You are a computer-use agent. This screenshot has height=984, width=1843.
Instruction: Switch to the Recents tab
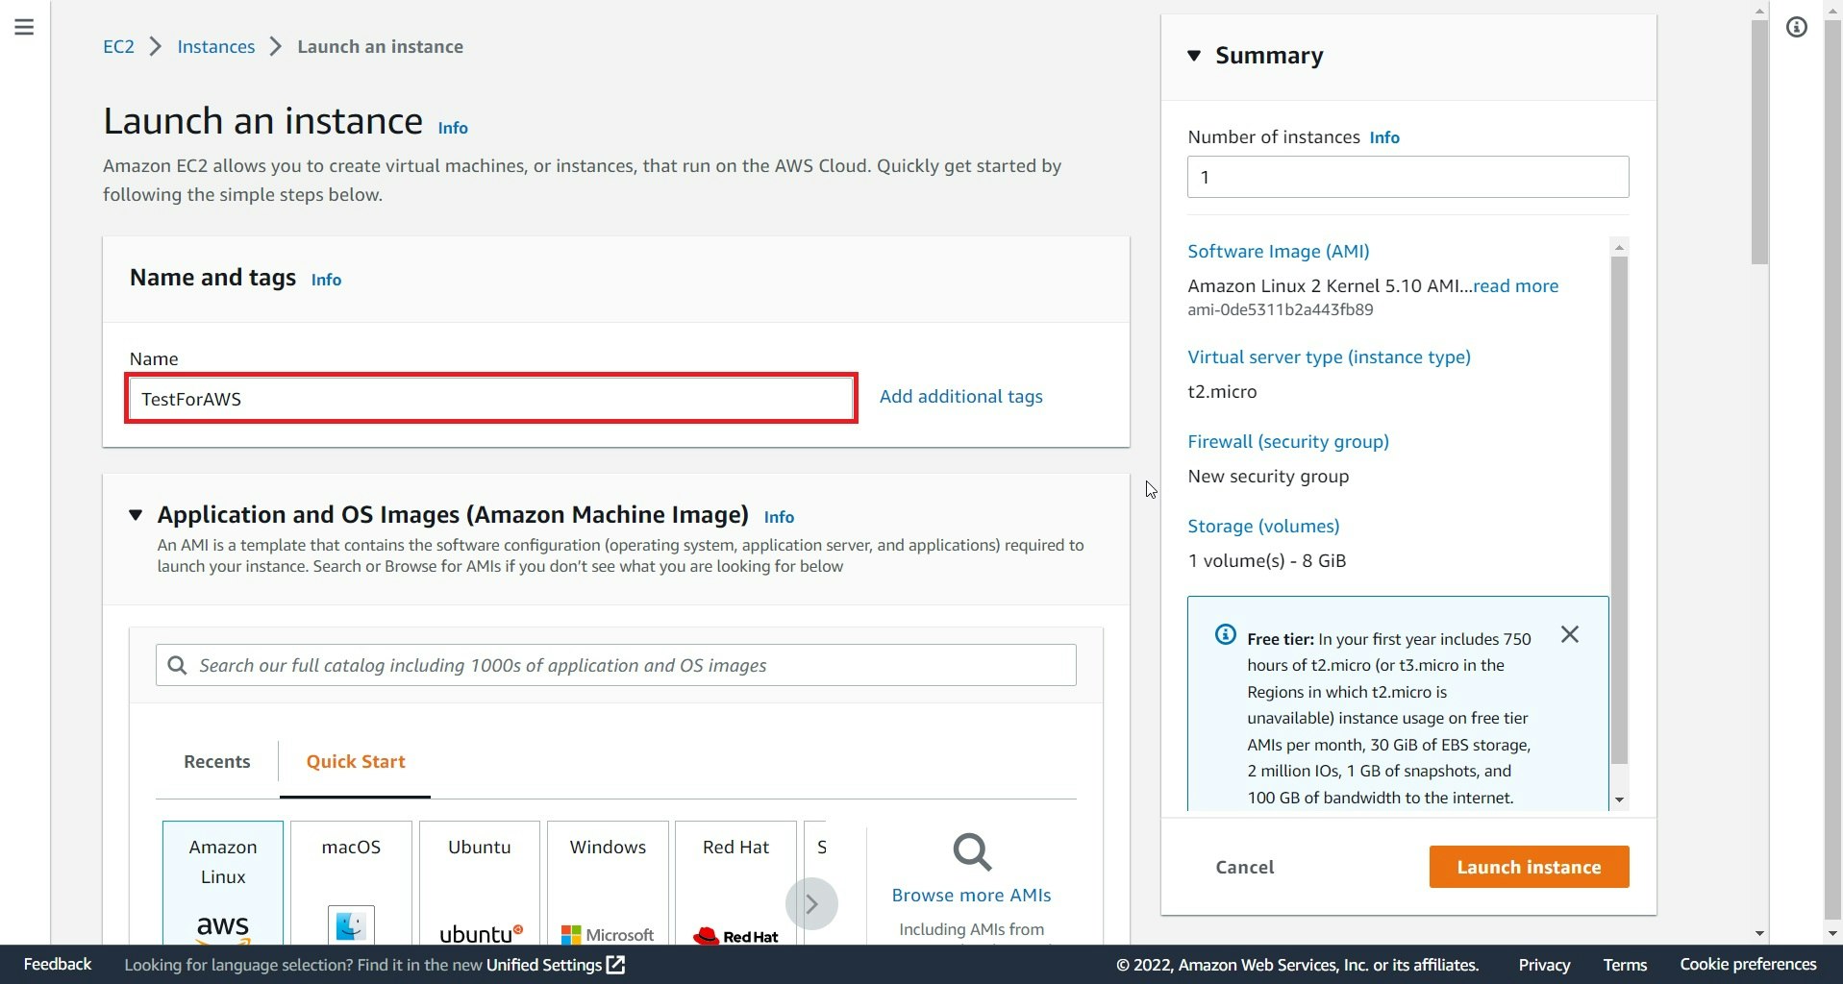[x=215, y=761]
